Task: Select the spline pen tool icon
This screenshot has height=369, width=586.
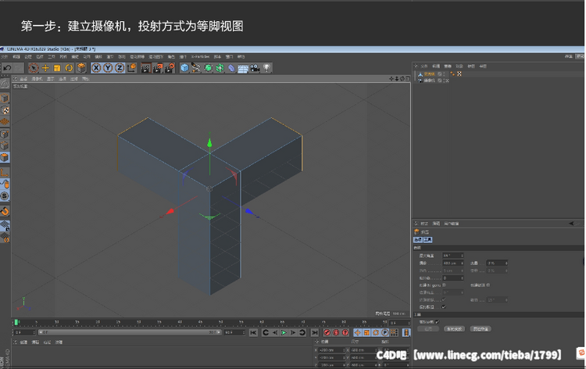Action: pyautogui.click(x=196, y=68)
